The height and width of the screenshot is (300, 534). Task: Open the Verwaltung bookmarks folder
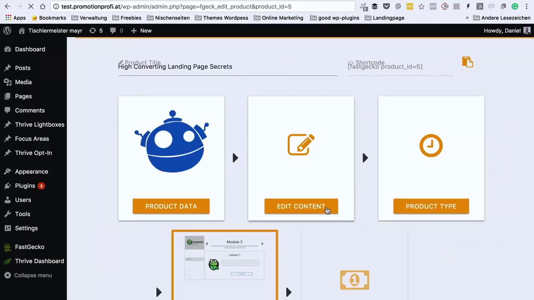(89, 18)
